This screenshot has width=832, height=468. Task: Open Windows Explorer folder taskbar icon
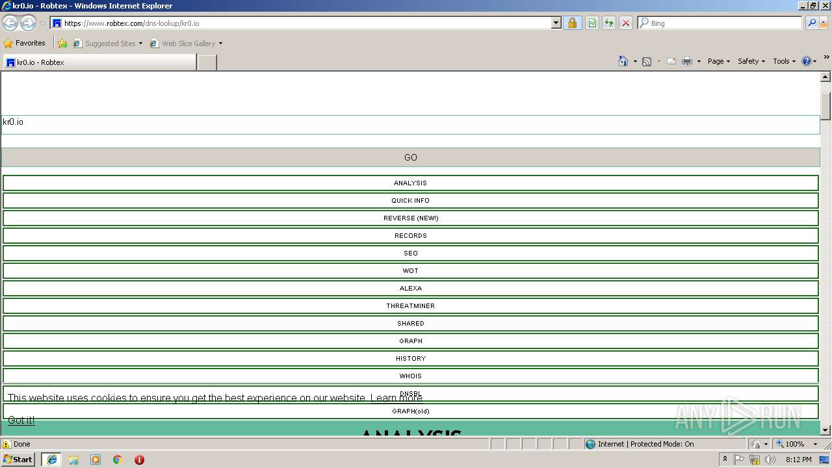pos(73,460)
